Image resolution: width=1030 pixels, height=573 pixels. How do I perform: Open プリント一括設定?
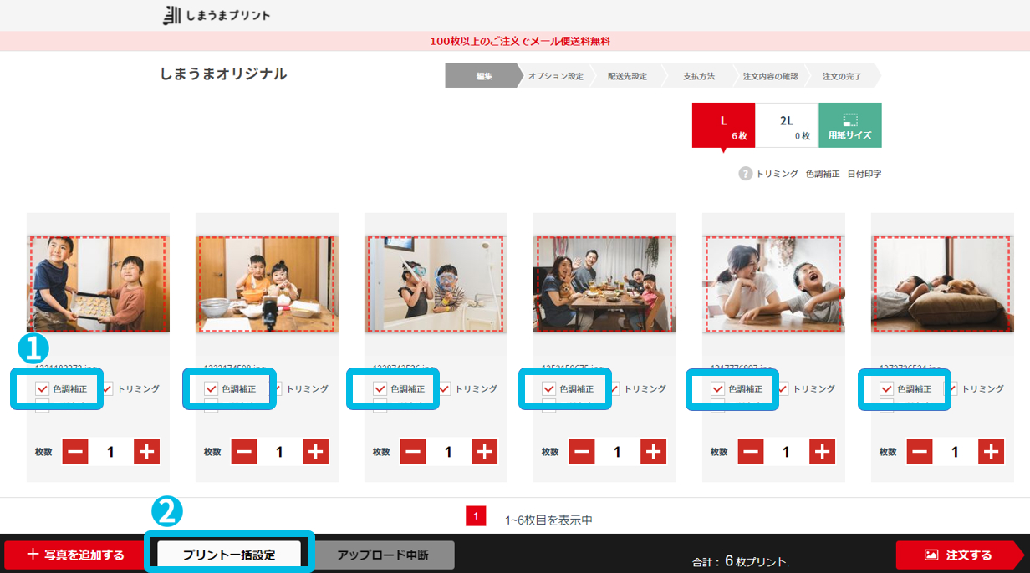point(229,555)
